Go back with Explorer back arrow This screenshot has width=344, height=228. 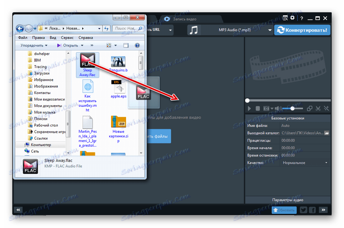[20, 28]
